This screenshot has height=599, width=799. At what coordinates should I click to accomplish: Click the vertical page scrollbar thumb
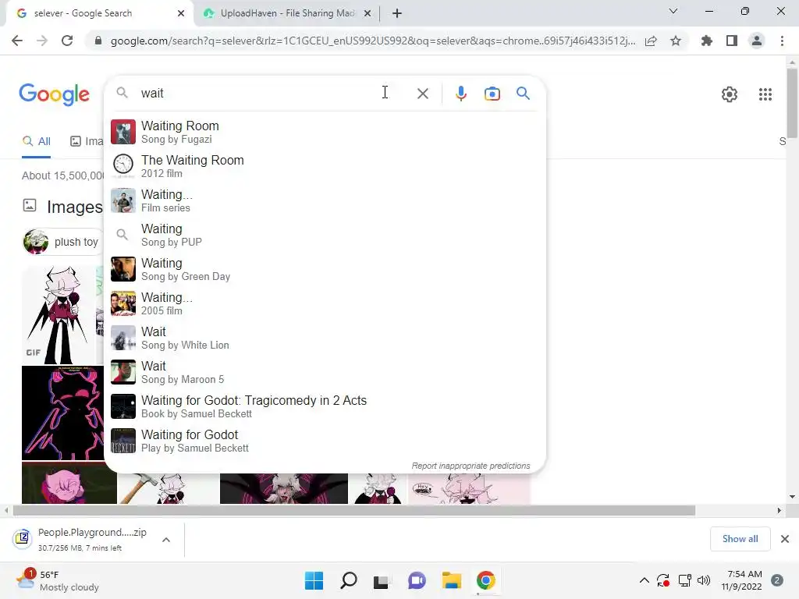tap(792, 103)
